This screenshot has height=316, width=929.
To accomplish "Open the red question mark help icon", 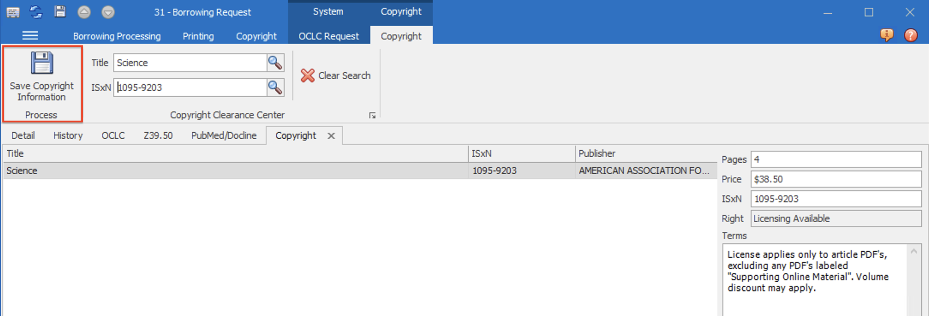I will coord(911,35).
